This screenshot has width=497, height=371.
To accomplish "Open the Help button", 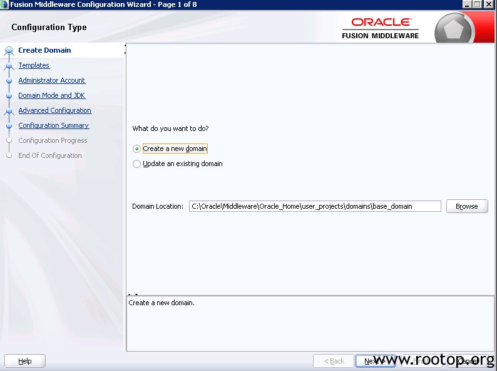I will [x=24, y=361].
